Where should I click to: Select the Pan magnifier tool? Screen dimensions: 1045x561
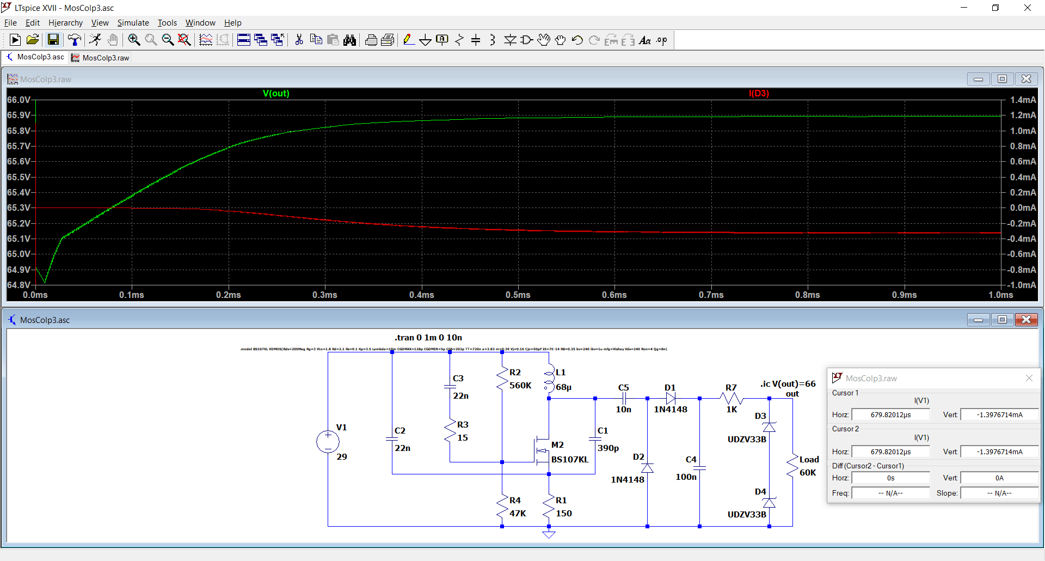coord(151,40)
